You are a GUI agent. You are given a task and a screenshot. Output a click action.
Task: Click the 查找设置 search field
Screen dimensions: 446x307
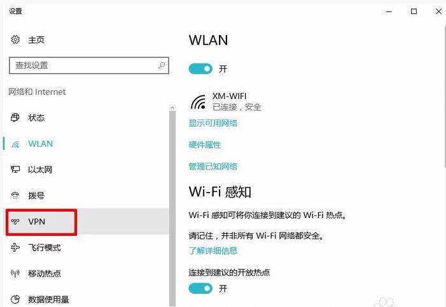89,65
